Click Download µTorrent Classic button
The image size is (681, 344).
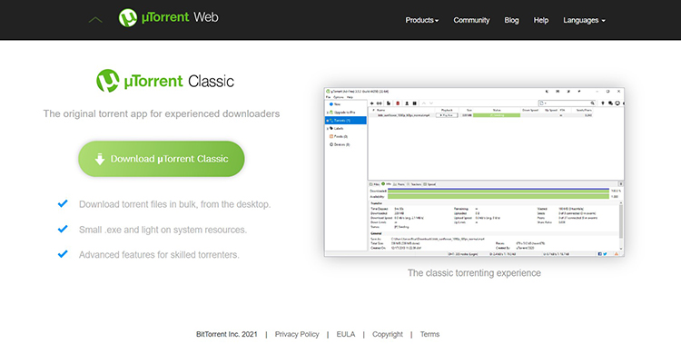click(x=161, y=159)
